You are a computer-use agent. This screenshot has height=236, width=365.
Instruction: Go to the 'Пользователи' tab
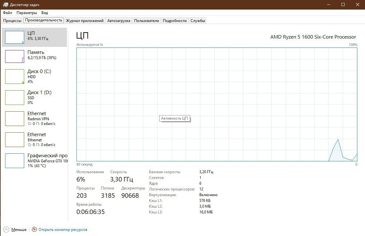[147, 21]
